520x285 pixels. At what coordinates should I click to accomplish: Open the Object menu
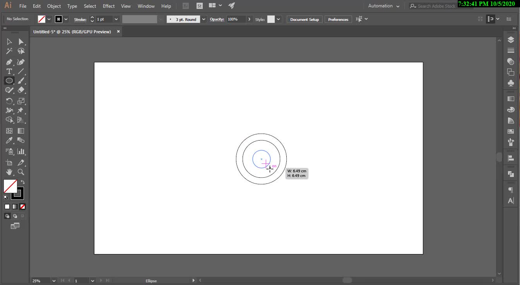click(54, 6)
